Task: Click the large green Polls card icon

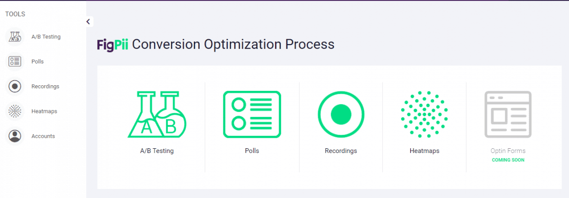Action: point(252,114)
